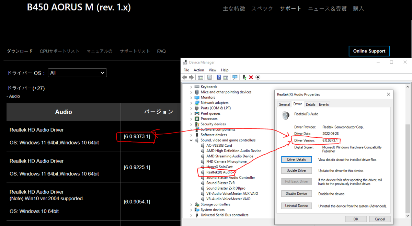Image resolution: width=412 pixels, height=226 pixels.
Task: Open the File menu in Device Manager
Action: tap(186, 70)
